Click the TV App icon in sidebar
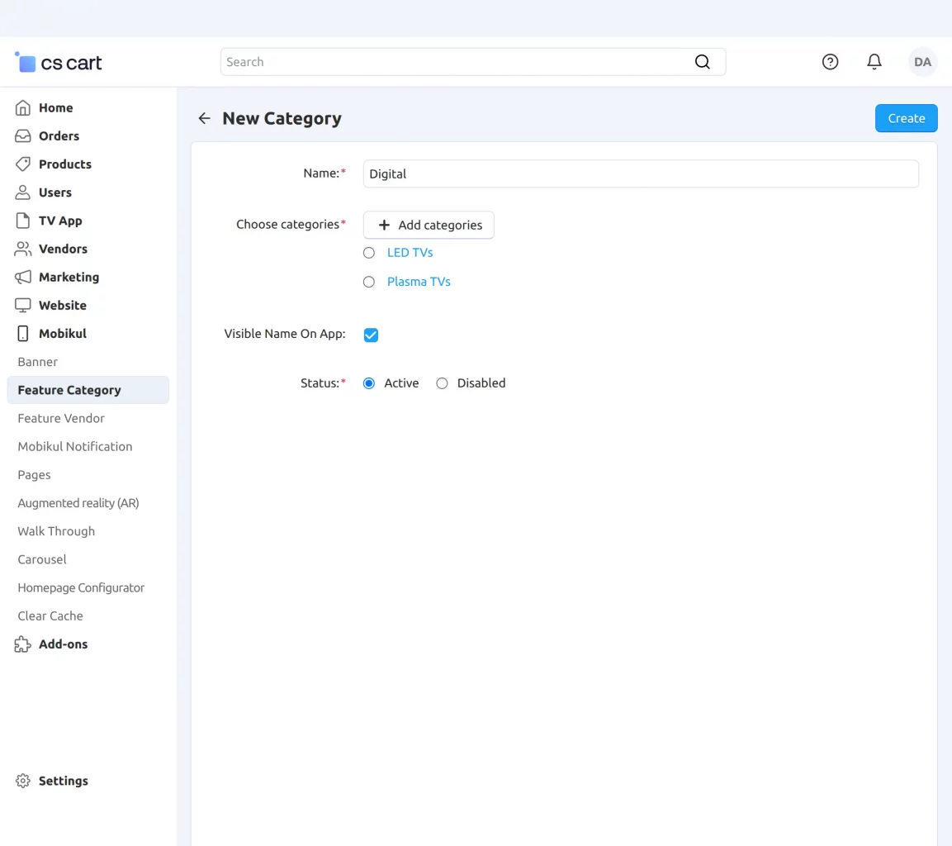 24,221
